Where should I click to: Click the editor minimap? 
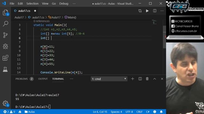(x=155, y=22)
